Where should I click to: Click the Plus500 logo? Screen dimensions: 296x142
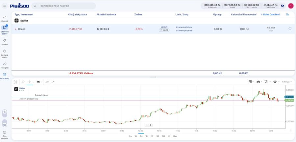click(x=19, y=6)
